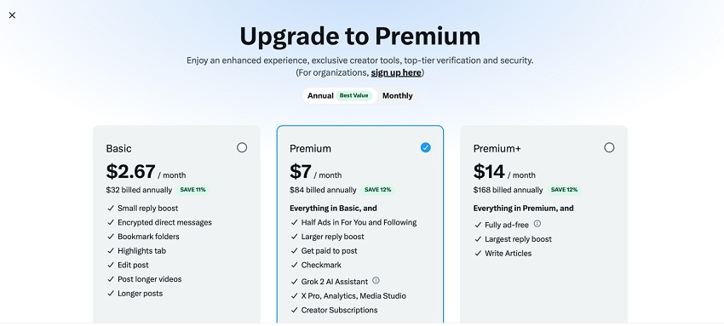Click info icon next to Grok 2 AI Assistant
This screenshot has width=724, height=326.
point(376,280)
